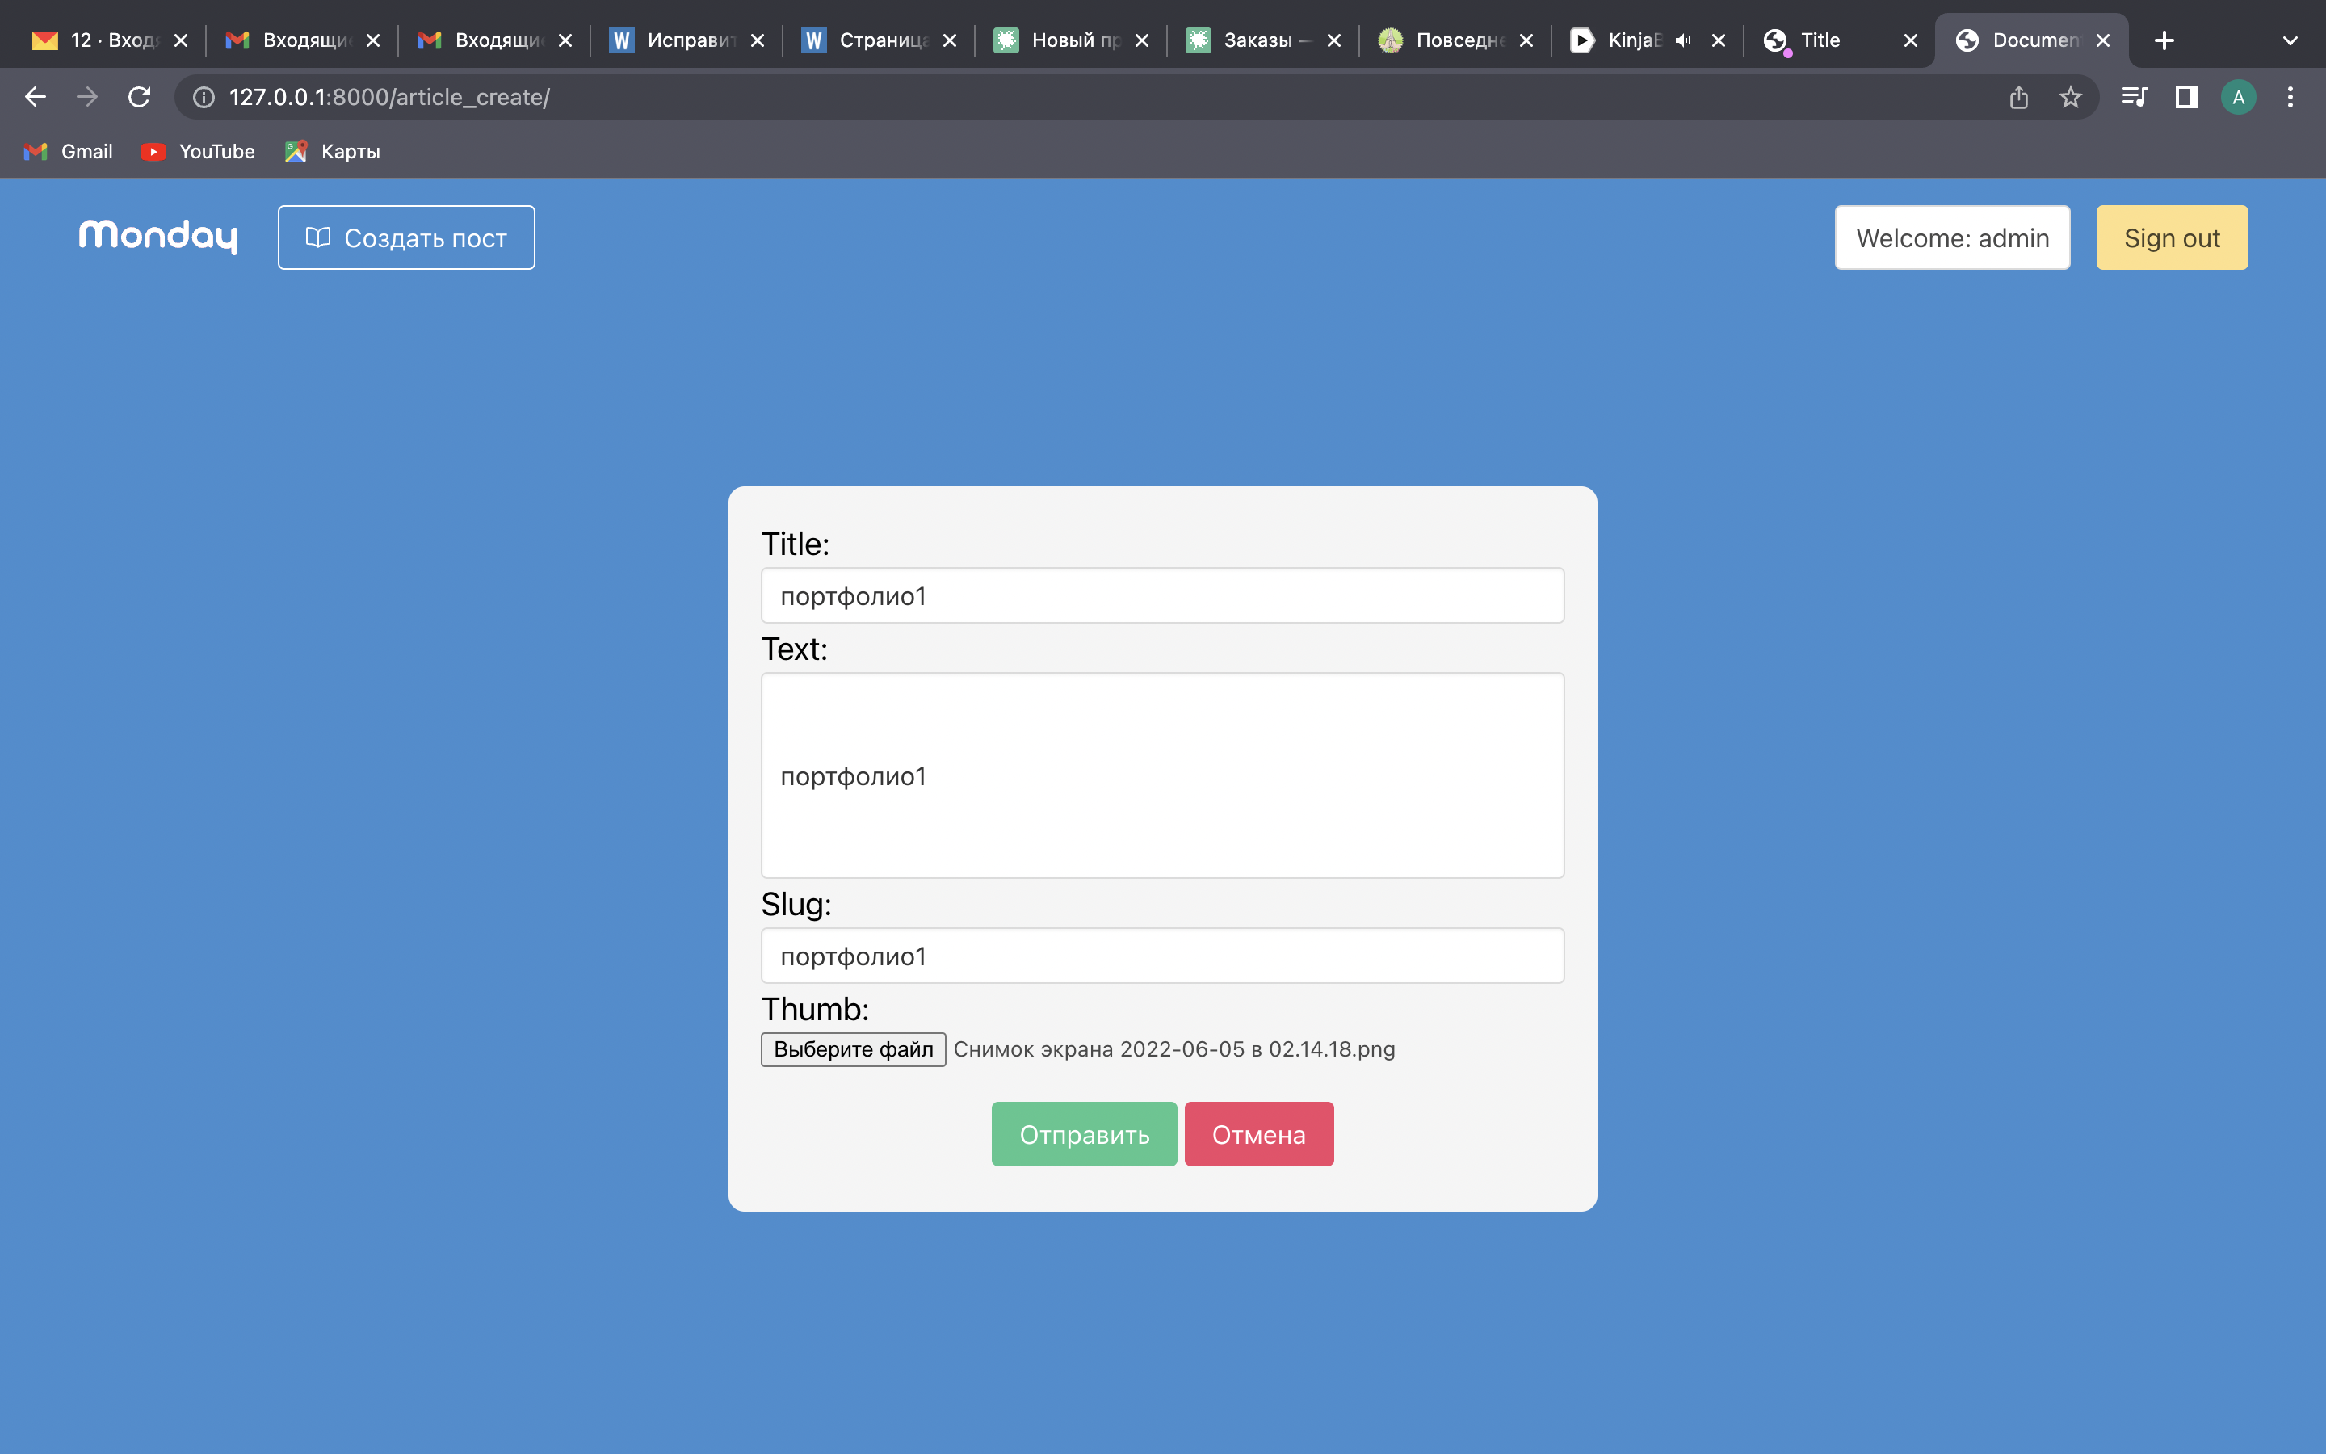Cancel the form with Отмена

(1259, 1135)
